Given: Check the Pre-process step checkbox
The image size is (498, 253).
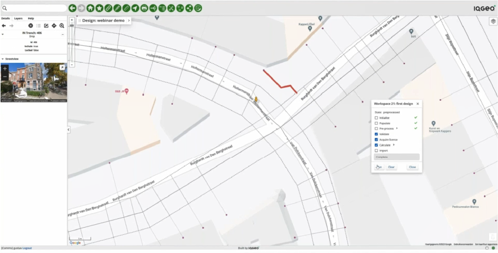Looking at the screenshot, I should coord(376,128).
